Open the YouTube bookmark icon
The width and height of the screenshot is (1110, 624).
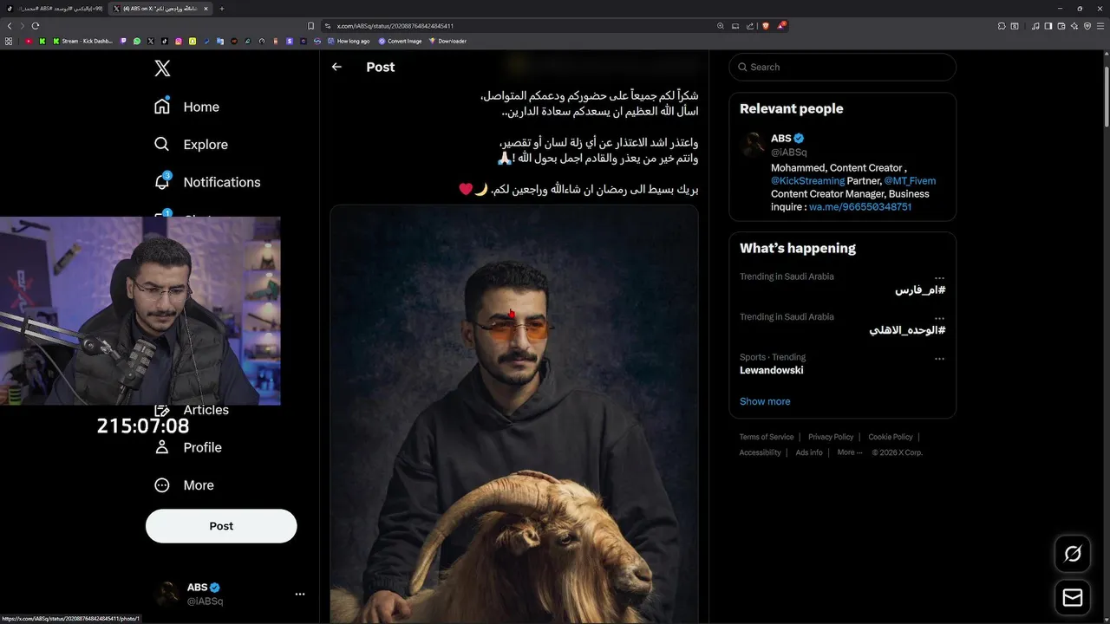tap(29, 41)
